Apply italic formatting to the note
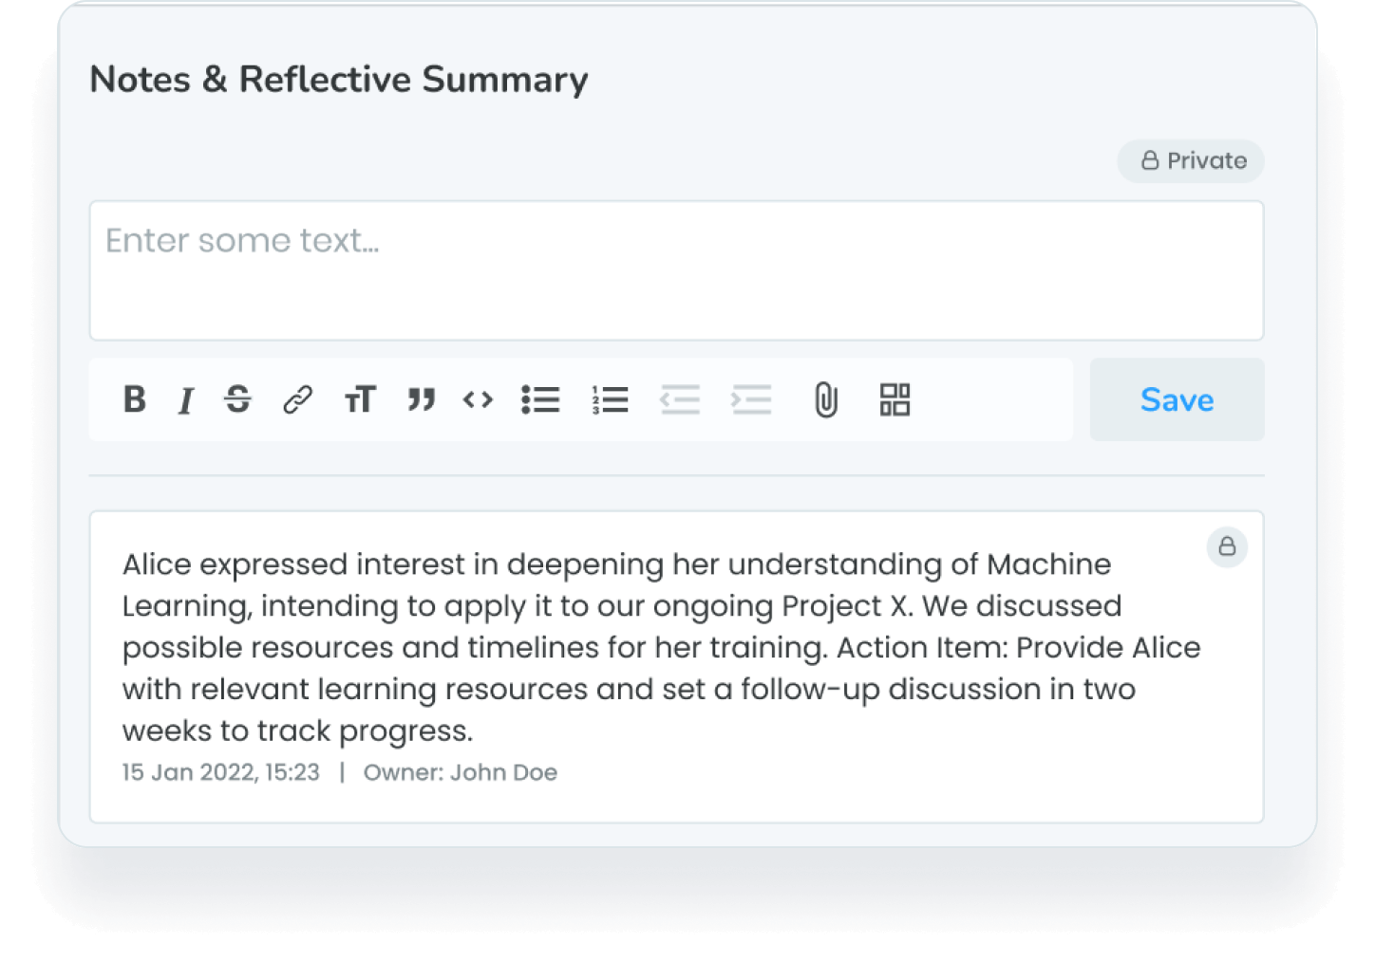 tap(186, 400)
